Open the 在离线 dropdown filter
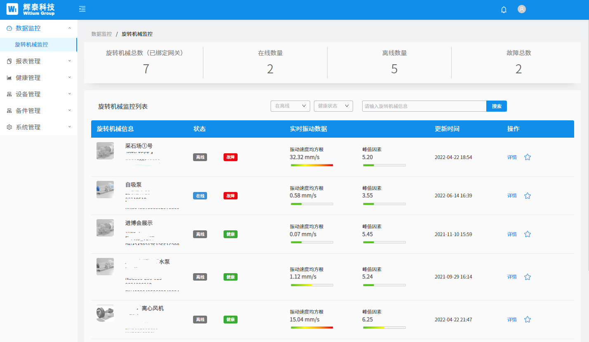Viewport: 589px width, 342px height. tap(290, 106)
